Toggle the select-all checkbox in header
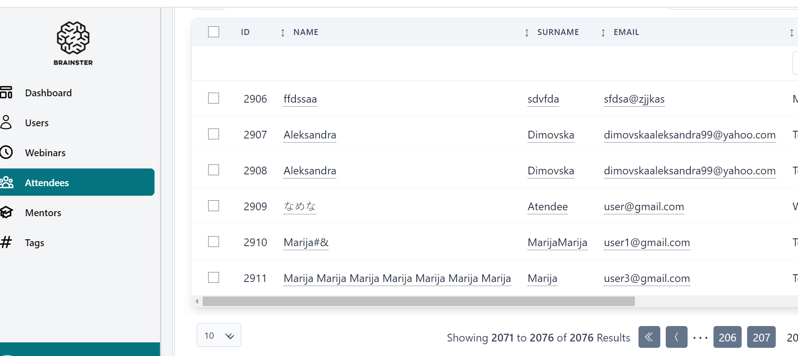Screen dimensions: 798x356 point(214,32)
